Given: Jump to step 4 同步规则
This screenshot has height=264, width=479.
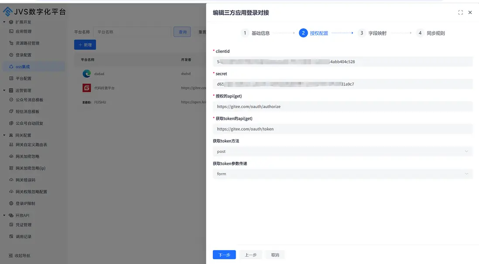Looking at the screenshot, I should coord(431,33).
